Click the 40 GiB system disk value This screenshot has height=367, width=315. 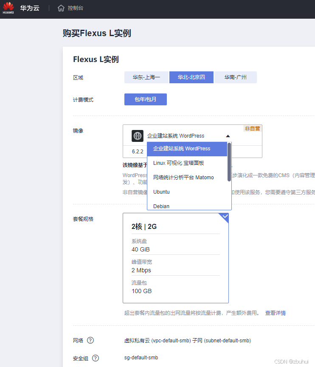141,249
